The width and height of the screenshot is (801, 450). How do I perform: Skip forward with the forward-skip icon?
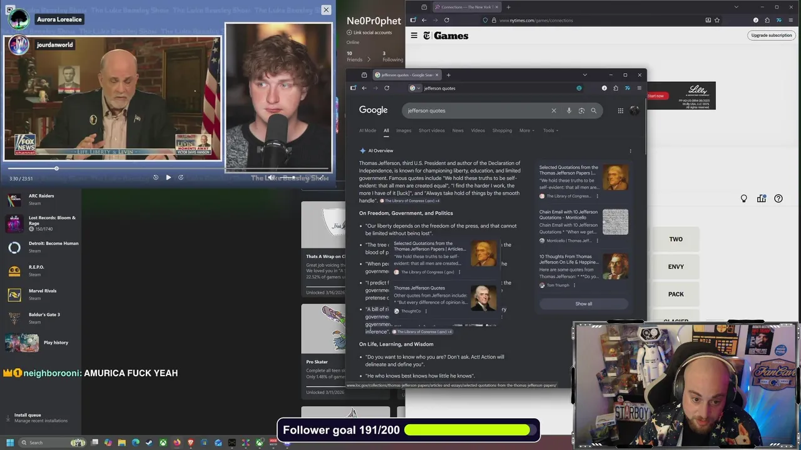coord(181,177)
